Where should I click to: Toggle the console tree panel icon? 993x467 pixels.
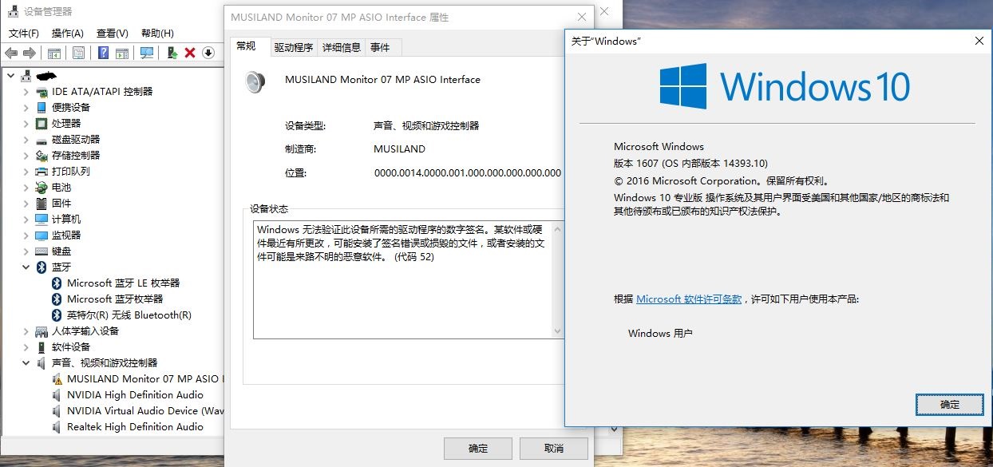coord(53,53)
